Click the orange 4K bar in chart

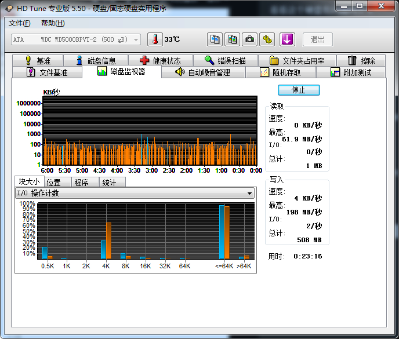point(108,240)
